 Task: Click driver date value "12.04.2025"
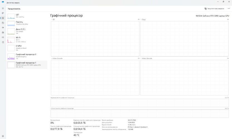(131, 122)
